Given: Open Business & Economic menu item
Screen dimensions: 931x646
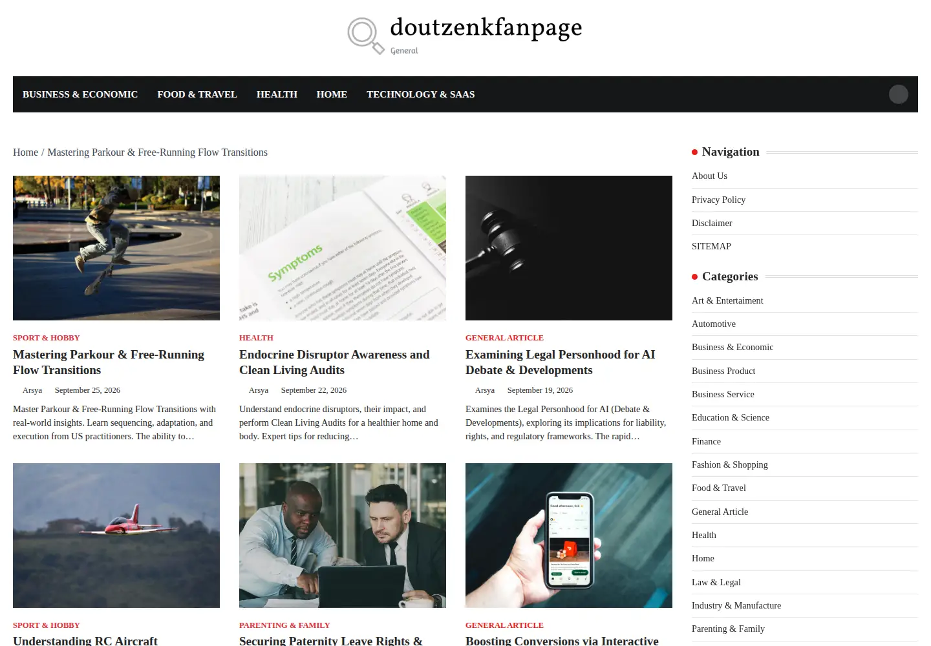Looking at the screenshot, I should click(x=80, y=94).
